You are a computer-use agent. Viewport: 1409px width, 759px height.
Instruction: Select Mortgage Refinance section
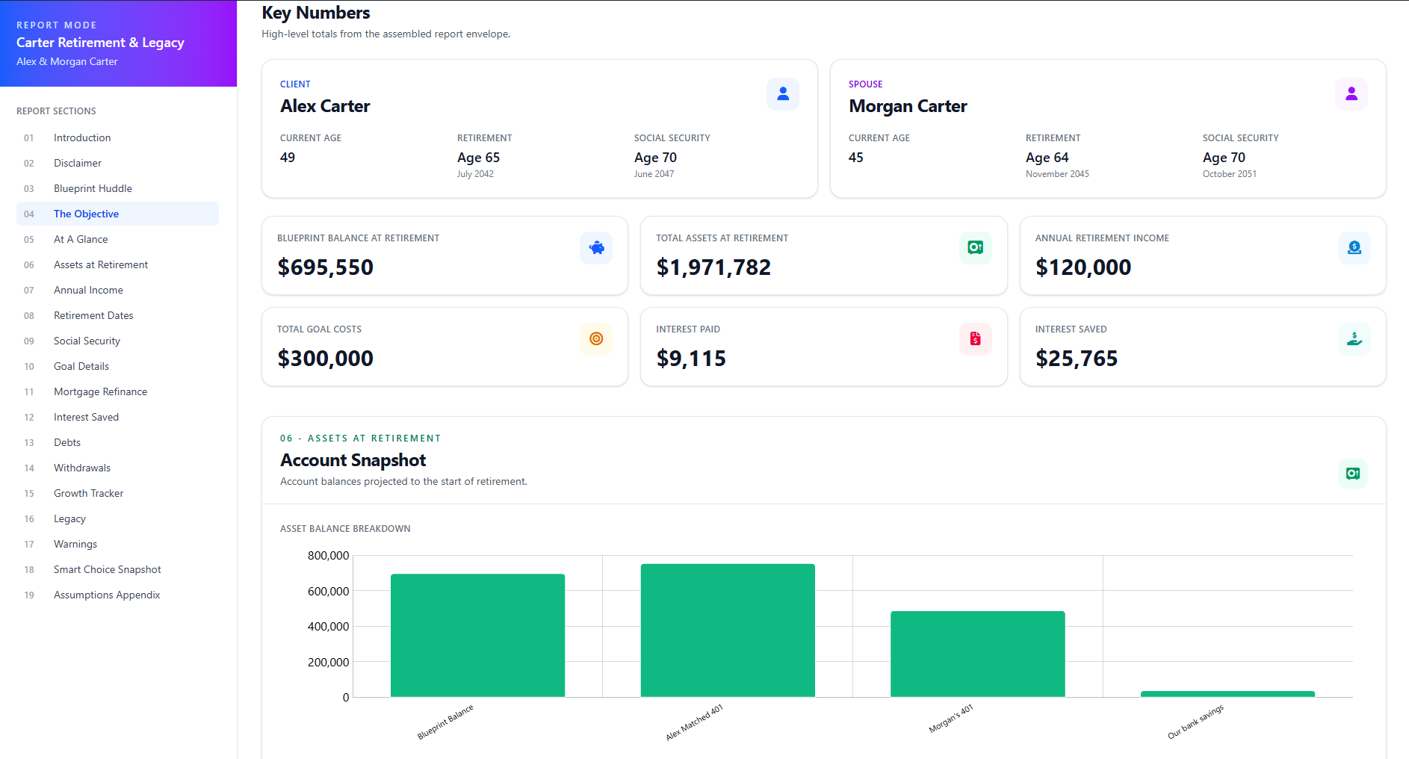(x=117, y=391)
